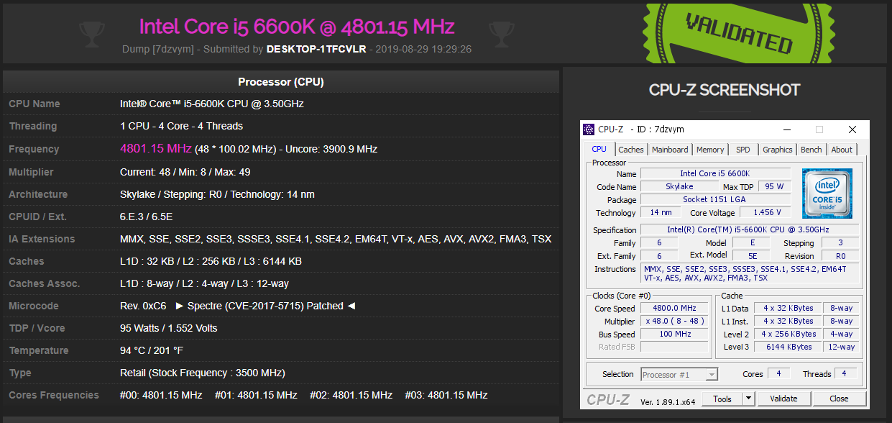Open the Caches tab
The width and height of the screenshot is (892, 423).
coord(631,150)
